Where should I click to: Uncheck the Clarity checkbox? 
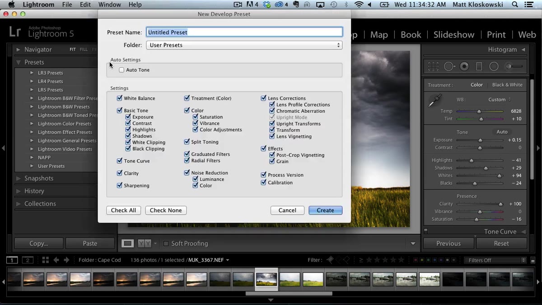(120, 173)
